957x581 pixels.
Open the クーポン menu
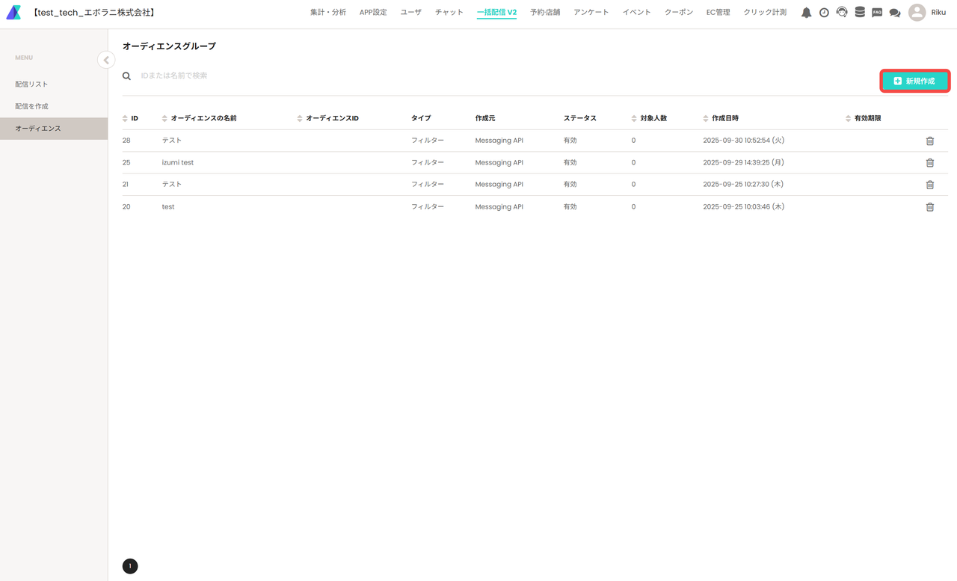(x=679, y=13)
